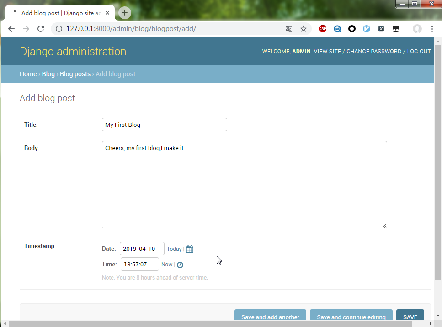Reload the page with refresh icon
The height and width of the screenshot is (327, 442).
pyautogui.click(x=41, y=29)
